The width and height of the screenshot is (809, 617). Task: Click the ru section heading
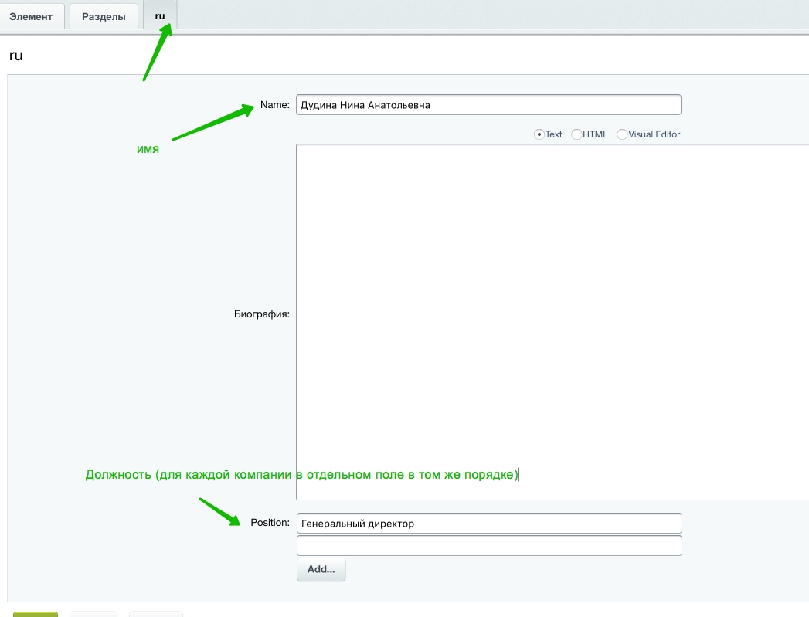tap(15, 56)
